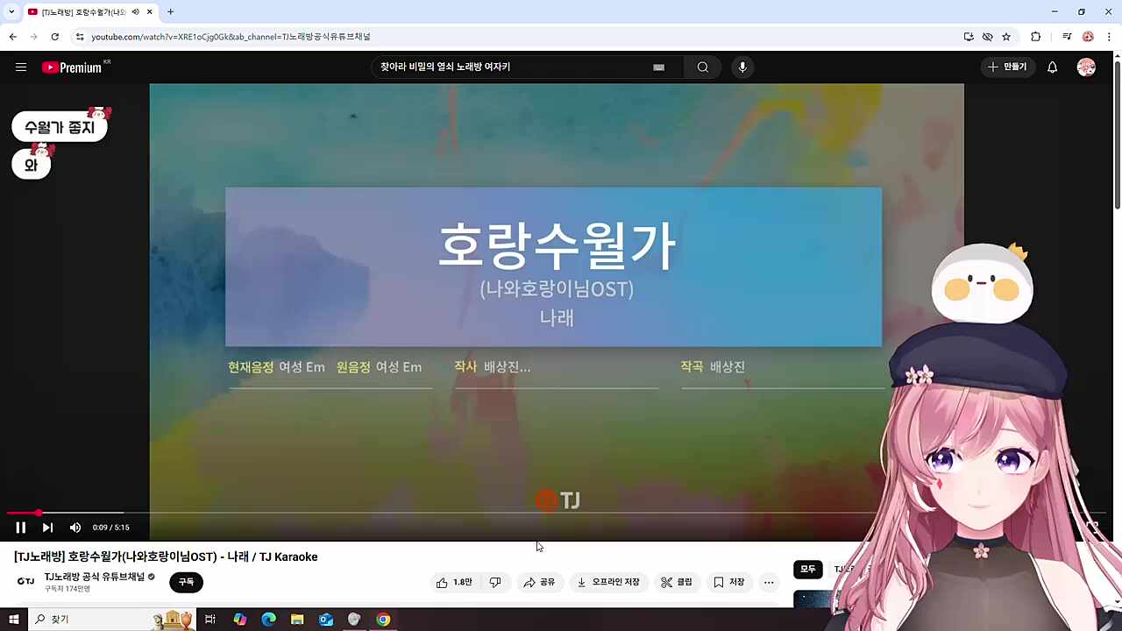Open Chrome extensions puzzle icon

coord(1035,37)
